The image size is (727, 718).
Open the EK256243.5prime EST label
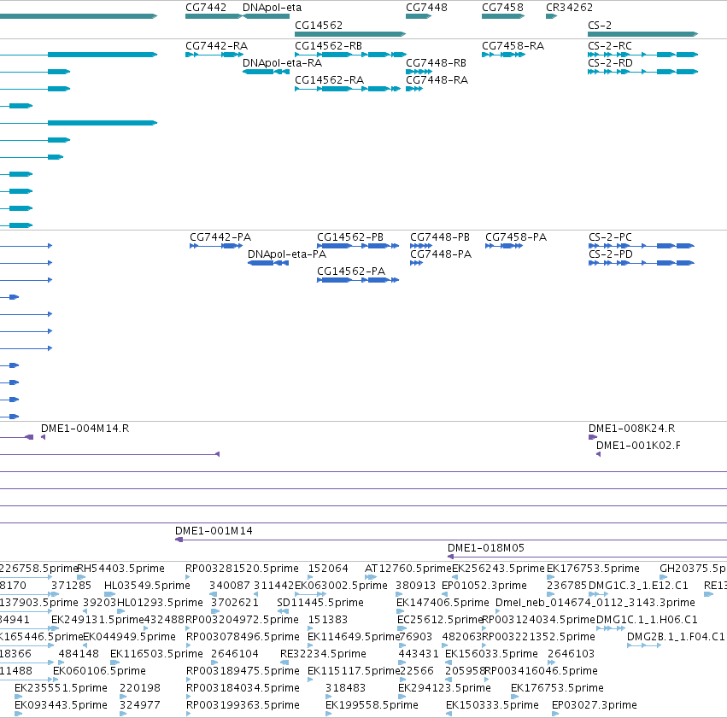pos(498,569)
